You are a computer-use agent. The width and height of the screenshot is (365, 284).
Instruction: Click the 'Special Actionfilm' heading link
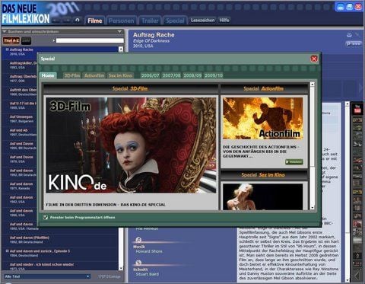point(264,88)
